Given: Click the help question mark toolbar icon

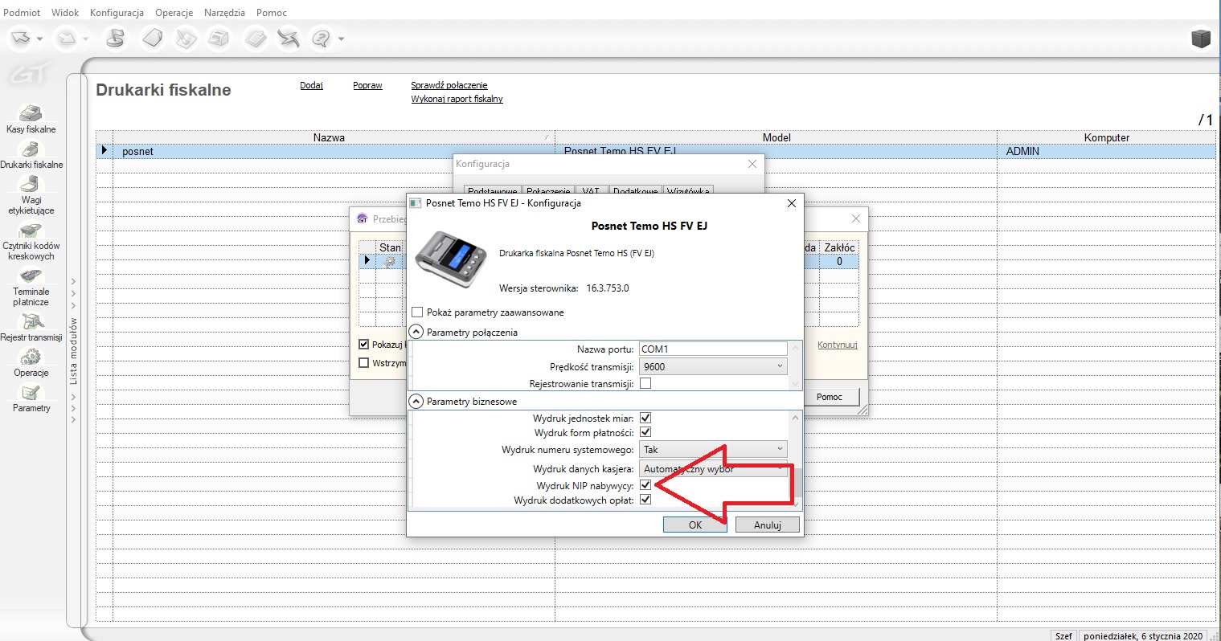Looking at the screenshot, I should pos(322,38).
